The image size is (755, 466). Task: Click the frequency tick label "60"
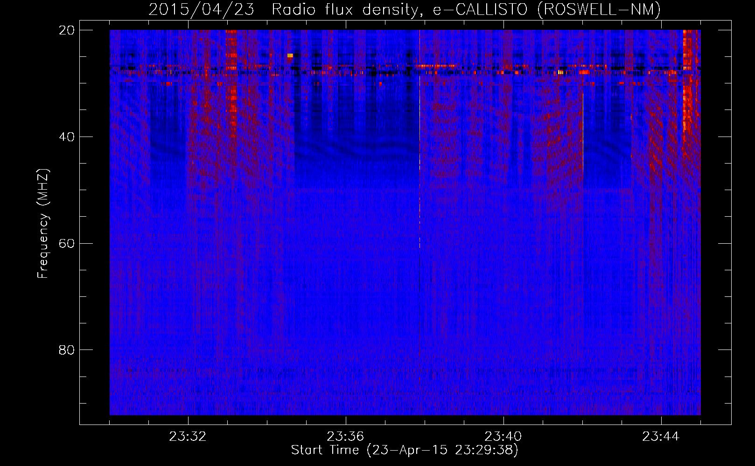pos(67,243)
